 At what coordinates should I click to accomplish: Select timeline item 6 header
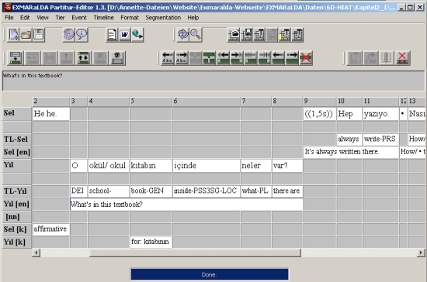click(207, 101)
